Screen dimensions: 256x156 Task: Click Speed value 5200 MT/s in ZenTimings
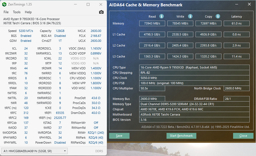click(26, 31)
